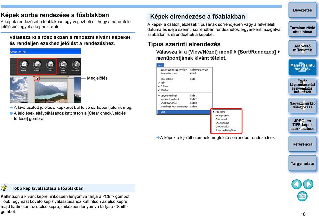319x216 pixels.
Task: Open Nagyszámú kép feldolgozása chapter
Action: [302, 105]
